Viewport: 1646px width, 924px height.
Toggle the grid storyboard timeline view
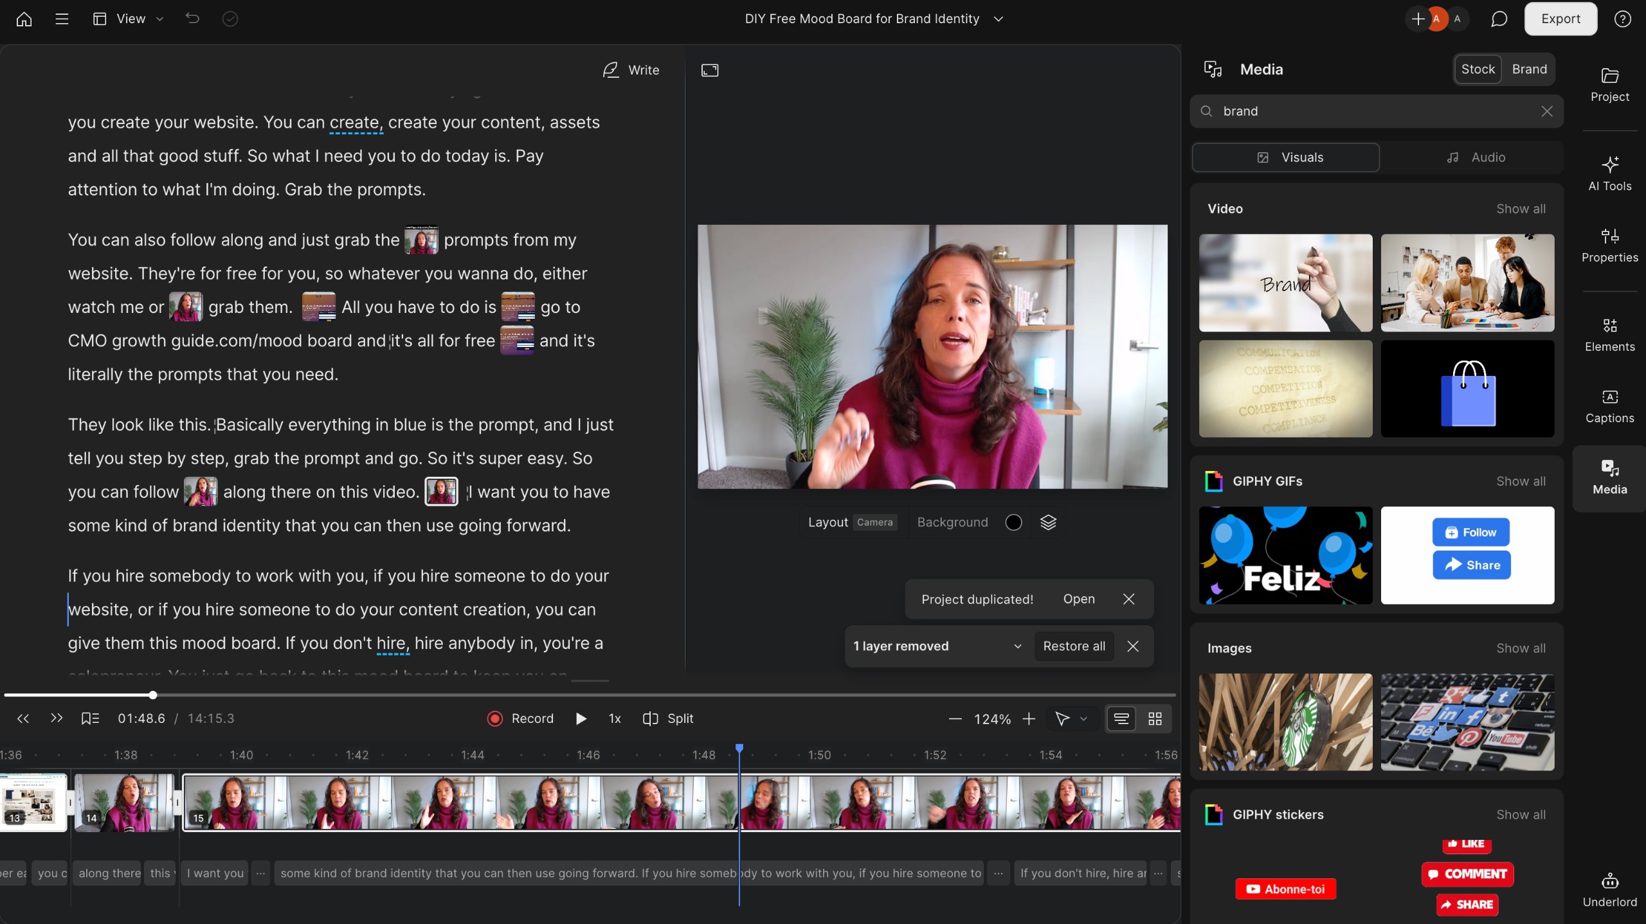click(1155, 718)
